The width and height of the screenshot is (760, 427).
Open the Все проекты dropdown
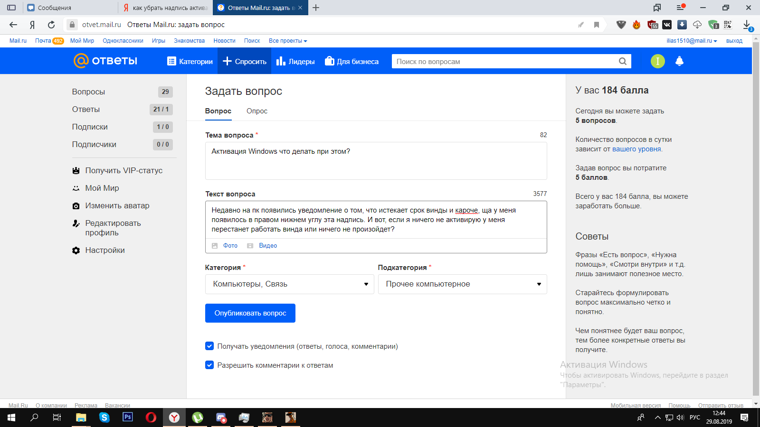(288, 41)
